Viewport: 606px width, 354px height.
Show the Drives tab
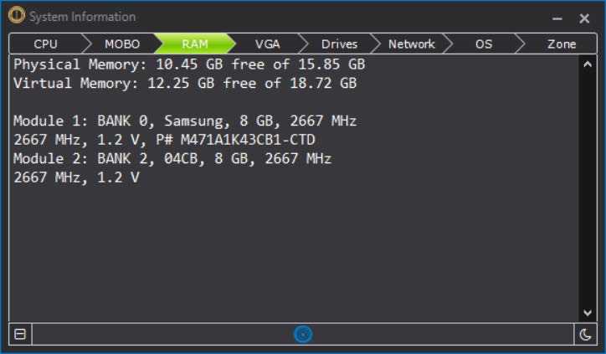tap(339, 44)
